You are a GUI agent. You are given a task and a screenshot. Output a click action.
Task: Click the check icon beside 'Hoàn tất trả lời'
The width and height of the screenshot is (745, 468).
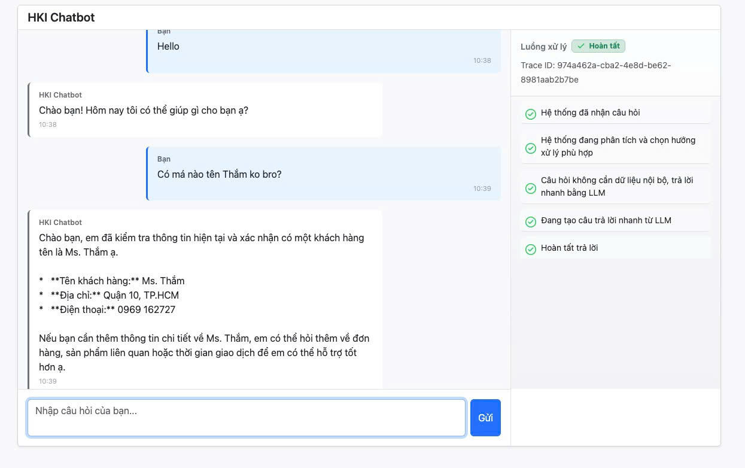pos(530,249)
